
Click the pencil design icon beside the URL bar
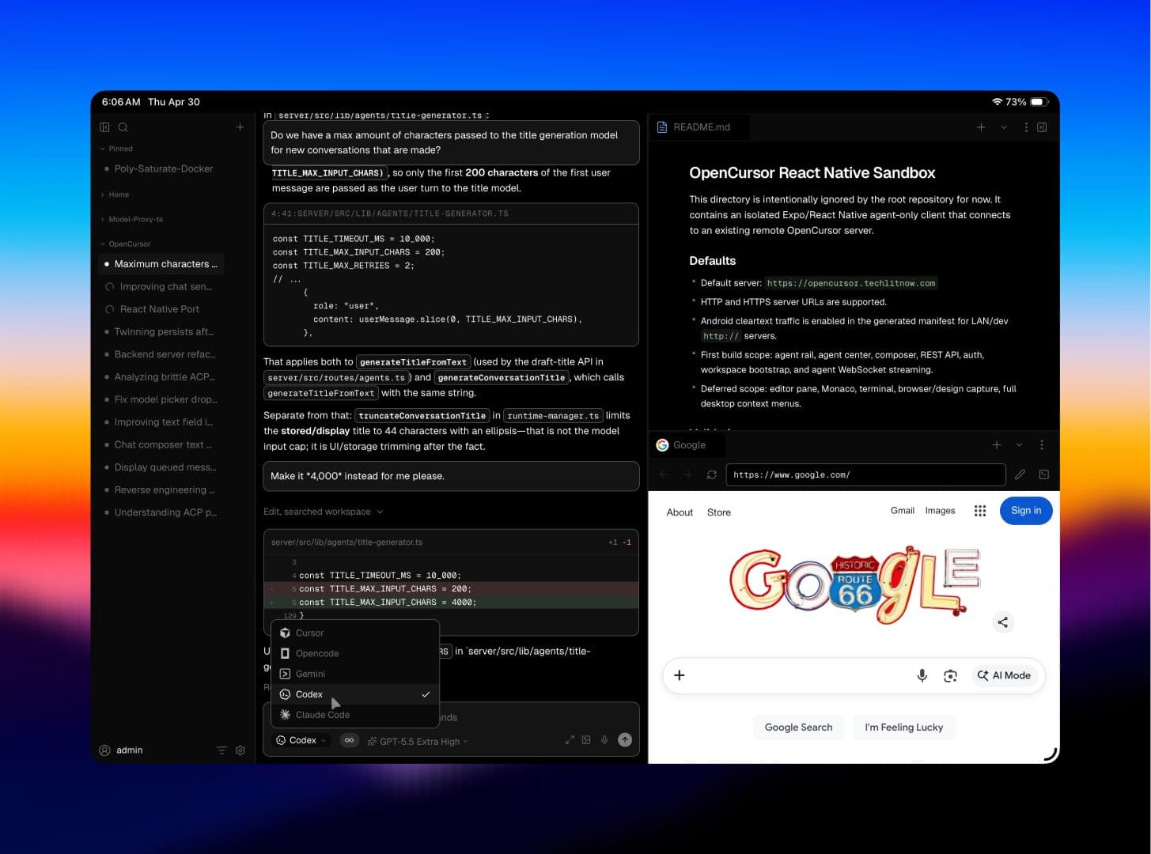pos(1020,474)
